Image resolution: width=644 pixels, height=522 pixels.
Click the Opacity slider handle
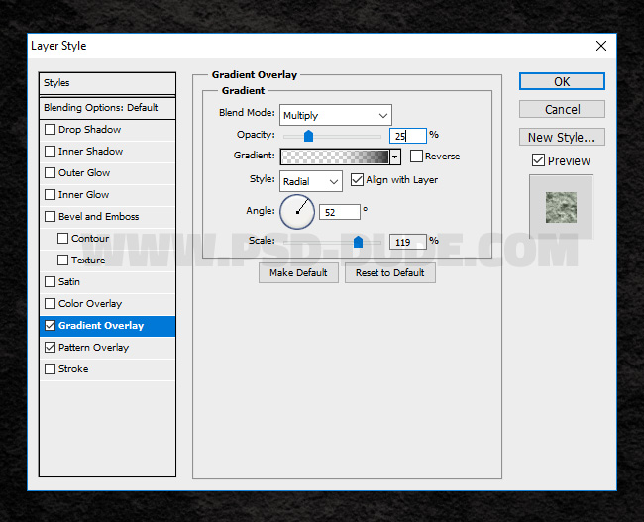[x=308, y=137]
